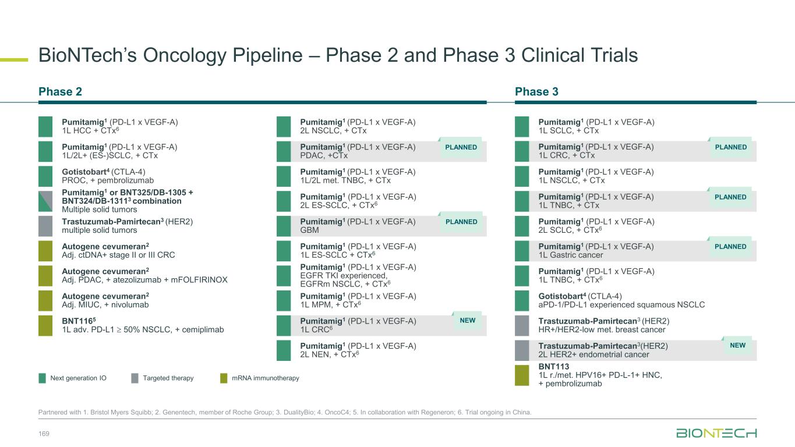Select the Phase 2 section heading

tap(60, 92)
